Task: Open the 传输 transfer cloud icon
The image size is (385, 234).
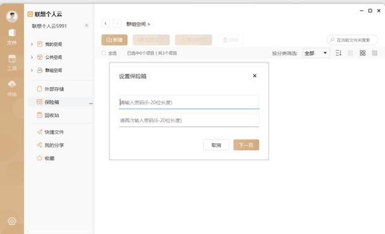Action: click(12, 88)
